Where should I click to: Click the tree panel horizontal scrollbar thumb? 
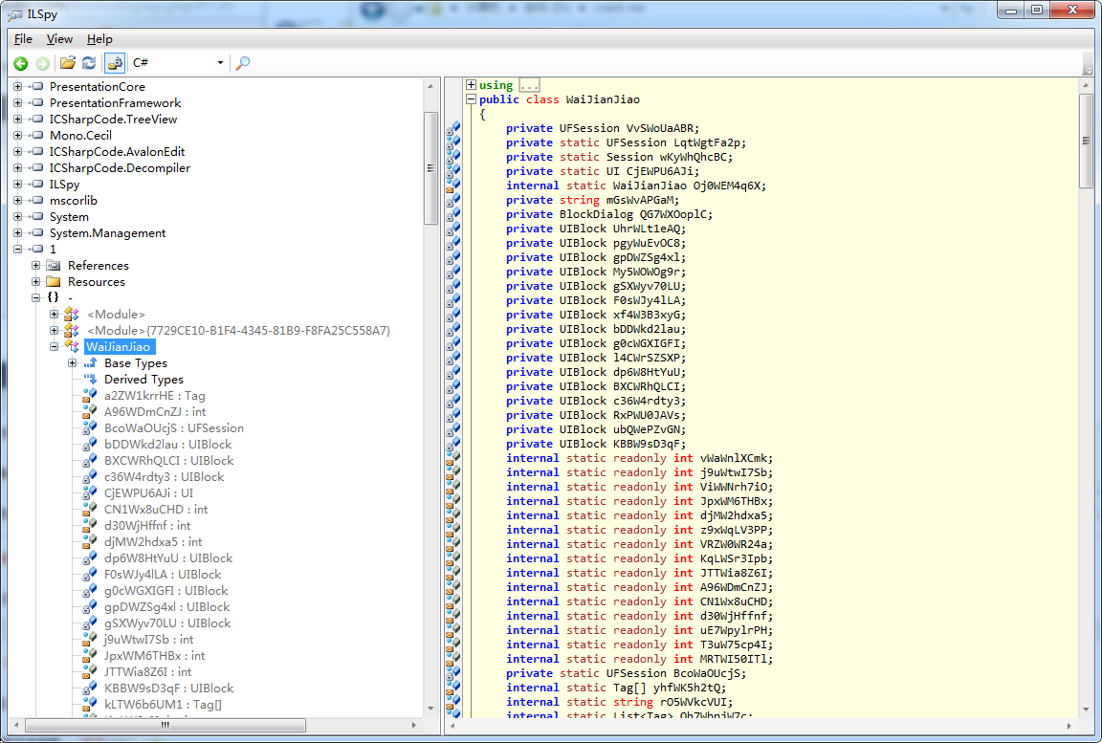coord(165,725)
